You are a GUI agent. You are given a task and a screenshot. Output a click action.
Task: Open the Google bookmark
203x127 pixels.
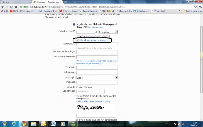[x=73, y=11]
